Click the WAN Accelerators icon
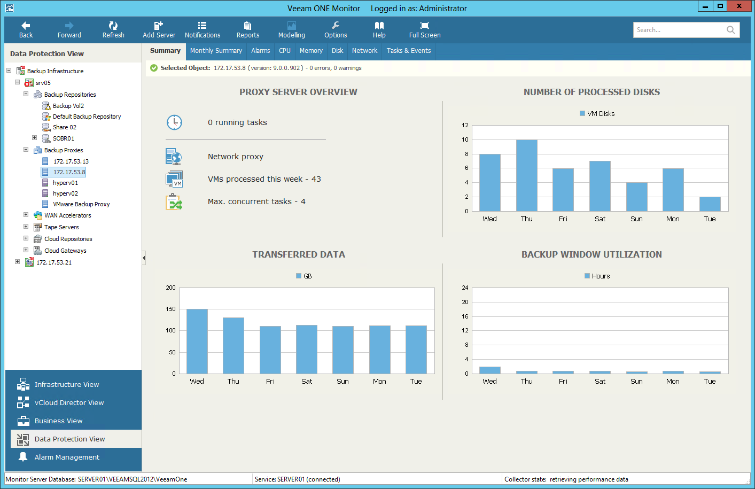 pyautogui.click(x=37, y=215)
